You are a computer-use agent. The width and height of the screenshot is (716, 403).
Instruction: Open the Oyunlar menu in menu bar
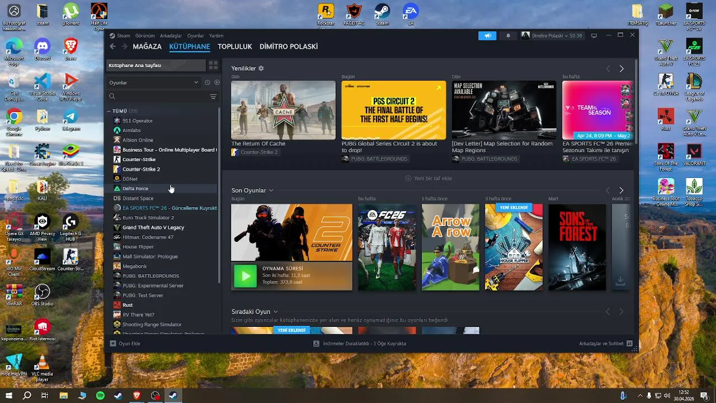point(196,36)
